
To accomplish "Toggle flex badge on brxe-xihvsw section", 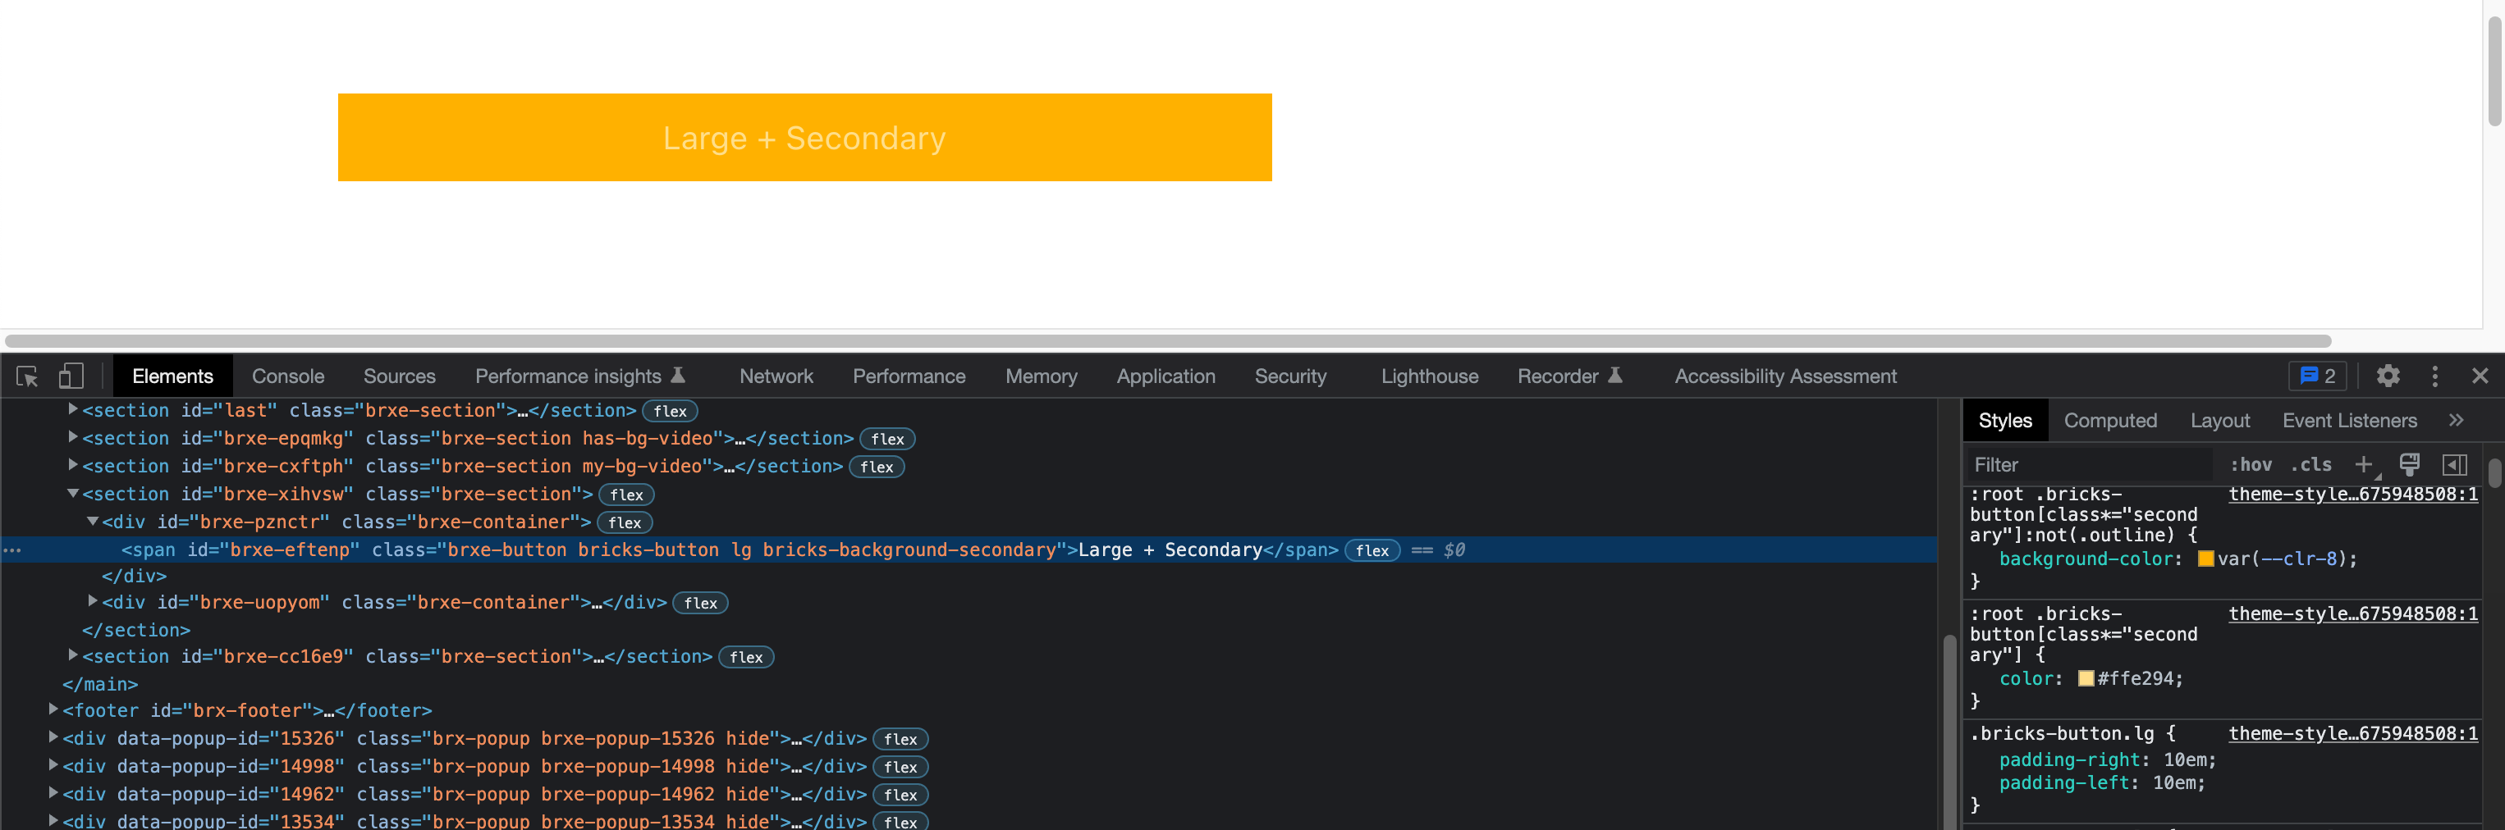I will point(626,495).
